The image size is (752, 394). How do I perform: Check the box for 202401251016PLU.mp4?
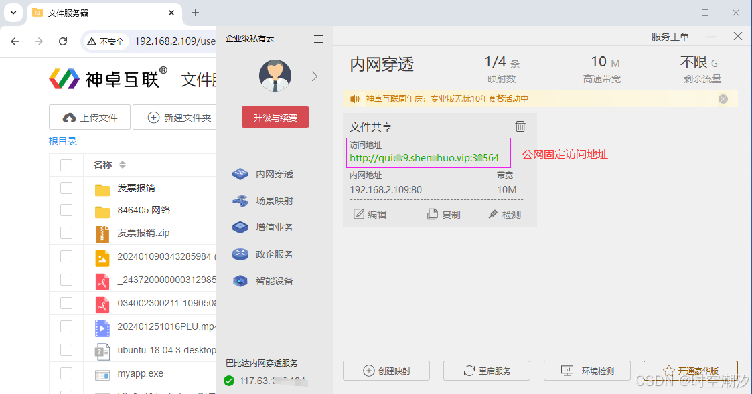tap(66, 326)
